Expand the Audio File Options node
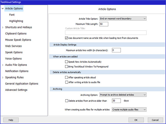The image size is (166, 124). click(x=3, y=65)
